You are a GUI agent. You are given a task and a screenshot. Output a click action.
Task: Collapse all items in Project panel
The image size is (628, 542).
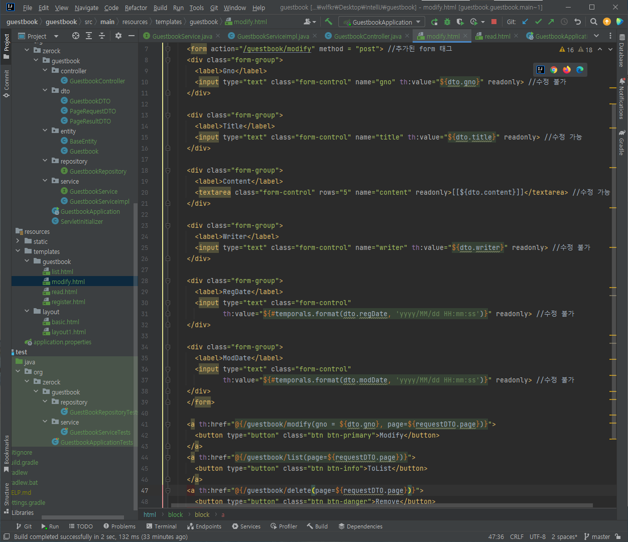coord(102,36)
